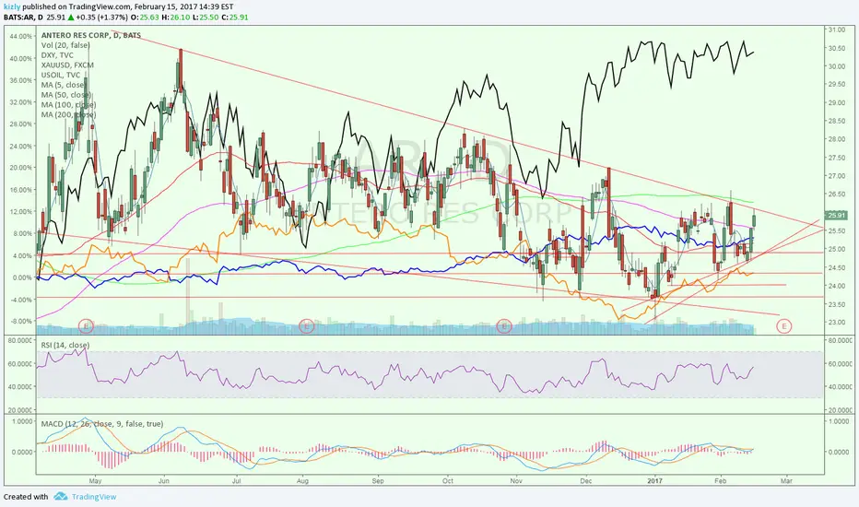This screenshot has width=859, height=507.
Task: Click the earnings 'E' marker near March
Action: [784, 326]
